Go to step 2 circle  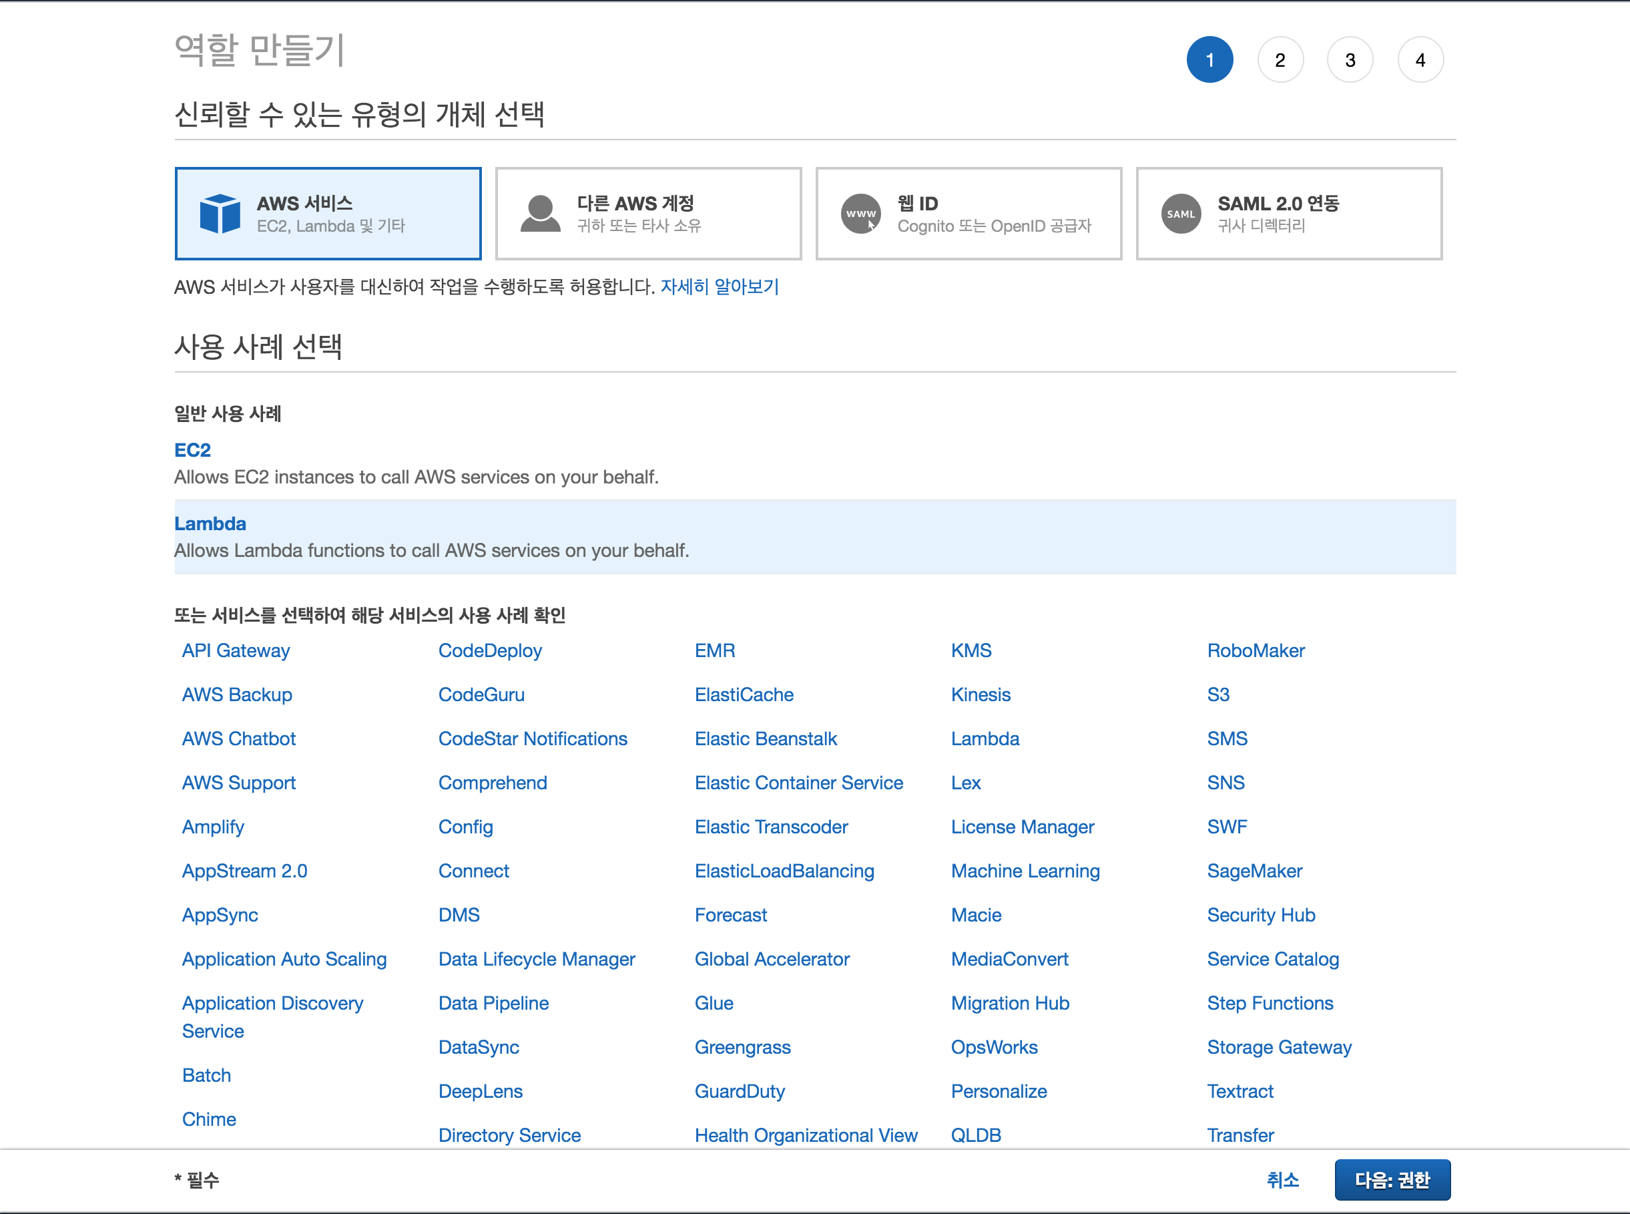(x=1280, y=60)
